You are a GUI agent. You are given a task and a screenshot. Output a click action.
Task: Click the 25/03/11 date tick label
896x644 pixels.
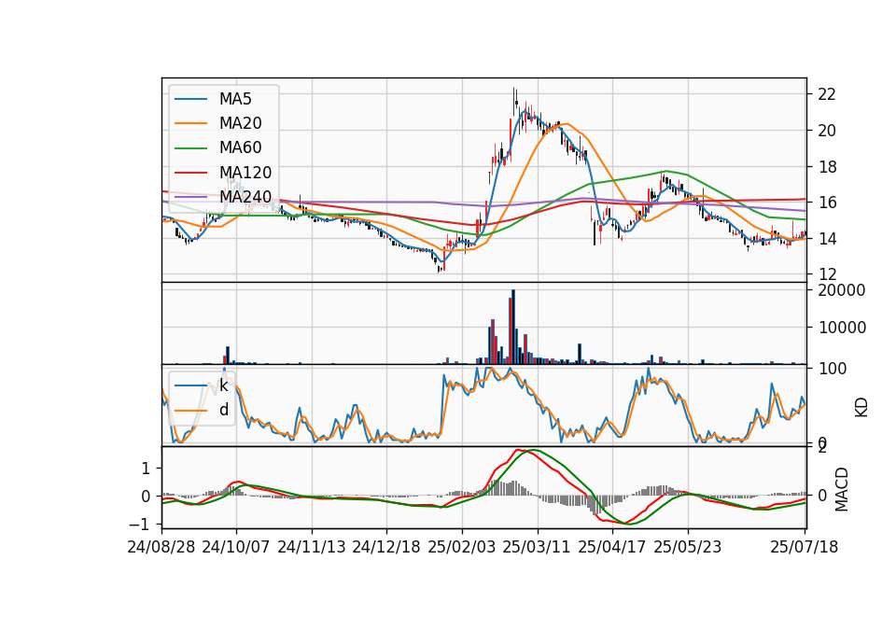click(x=537, y=547)
